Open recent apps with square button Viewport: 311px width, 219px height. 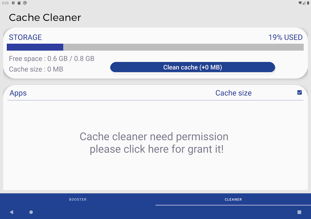(299, 212)
